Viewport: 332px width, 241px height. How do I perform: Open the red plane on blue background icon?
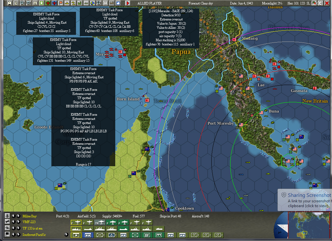click(54, 3)
